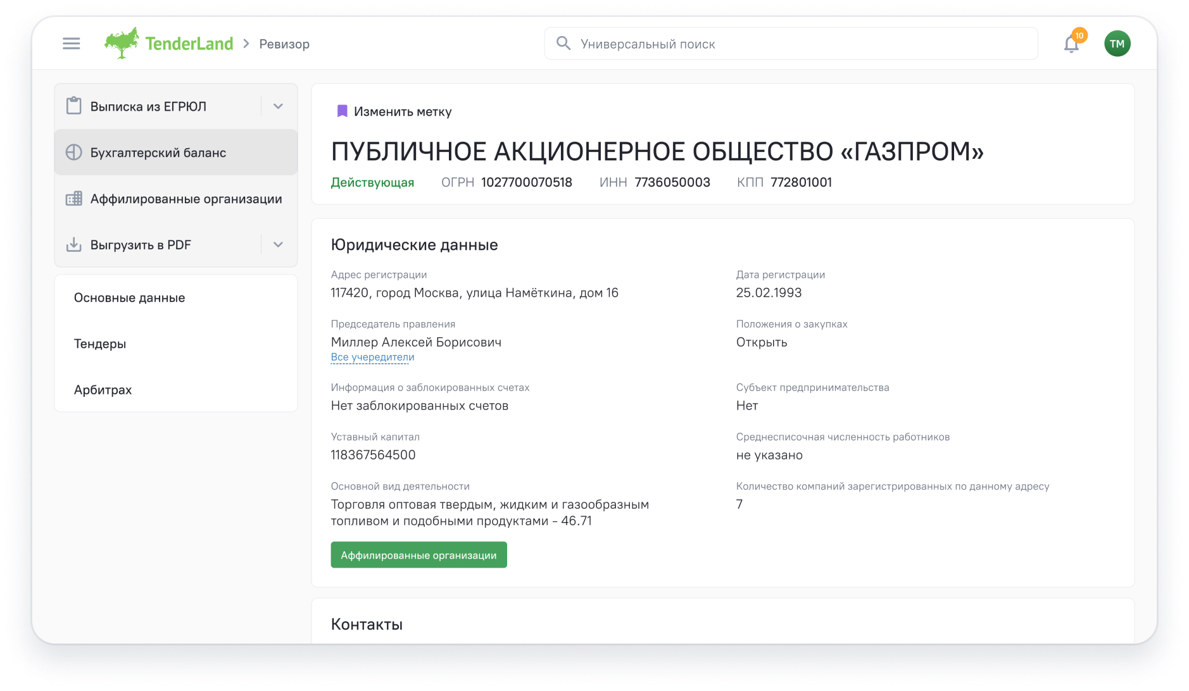Select Бухгалтерский баланс
The image size is (1189, 691).
[x=176, y=153]
